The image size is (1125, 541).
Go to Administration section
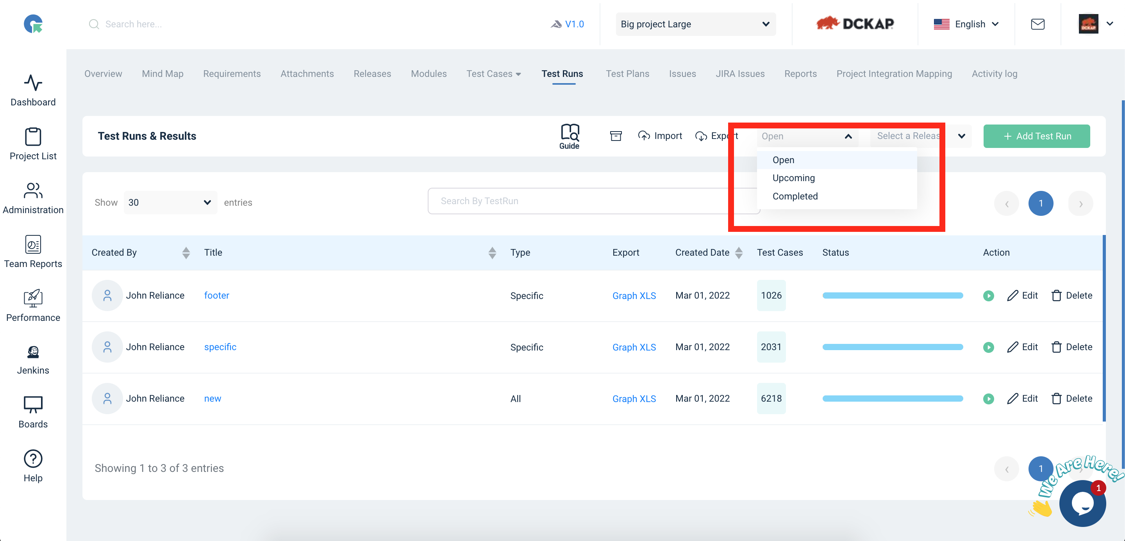coord(33,198)
